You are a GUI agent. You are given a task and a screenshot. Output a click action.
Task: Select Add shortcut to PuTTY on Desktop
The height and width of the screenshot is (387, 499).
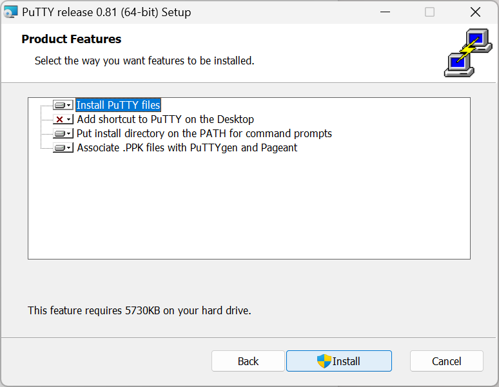(x=165, y=119)
